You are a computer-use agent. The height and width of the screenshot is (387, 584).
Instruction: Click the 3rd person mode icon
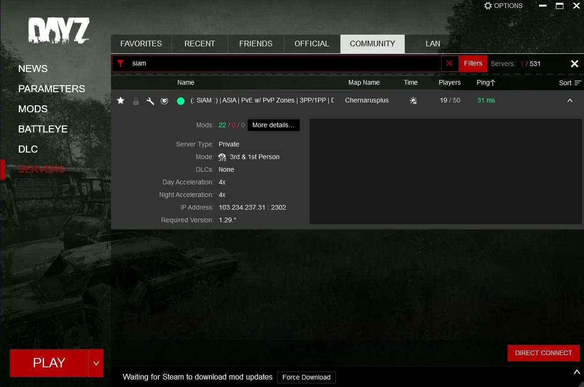[x=222, y=157]
